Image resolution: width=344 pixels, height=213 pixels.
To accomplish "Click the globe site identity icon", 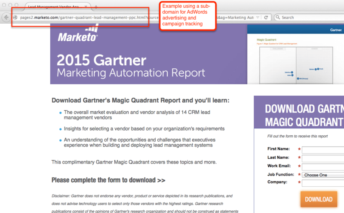I will pos(15,17).
